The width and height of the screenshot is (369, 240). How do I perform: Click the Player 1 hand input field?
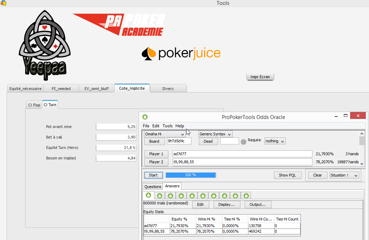242,154
